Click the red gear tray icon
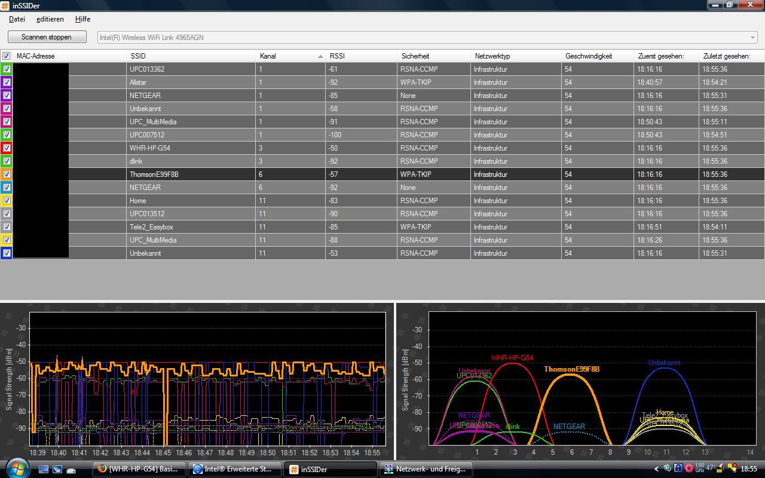The height and width of the screenshot is (478, 765). (688, 468)
